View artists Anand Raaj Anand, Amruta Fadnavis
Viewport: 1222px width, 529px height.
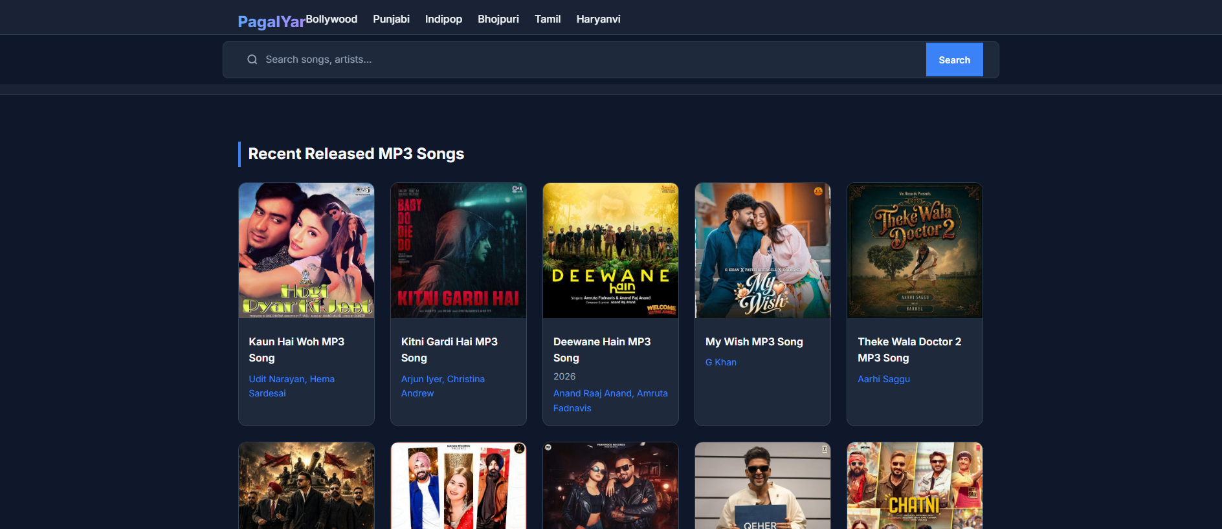coord(610,401)
